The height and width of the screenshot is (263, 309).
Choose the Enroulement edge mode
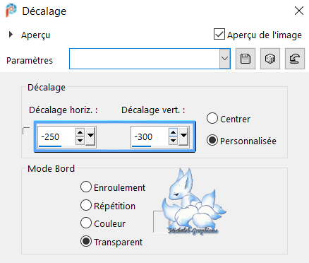86,187
